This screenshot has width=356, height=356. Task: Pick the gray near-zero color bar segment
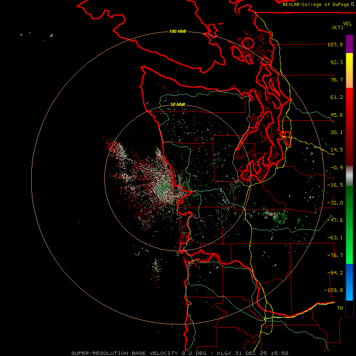349,176
